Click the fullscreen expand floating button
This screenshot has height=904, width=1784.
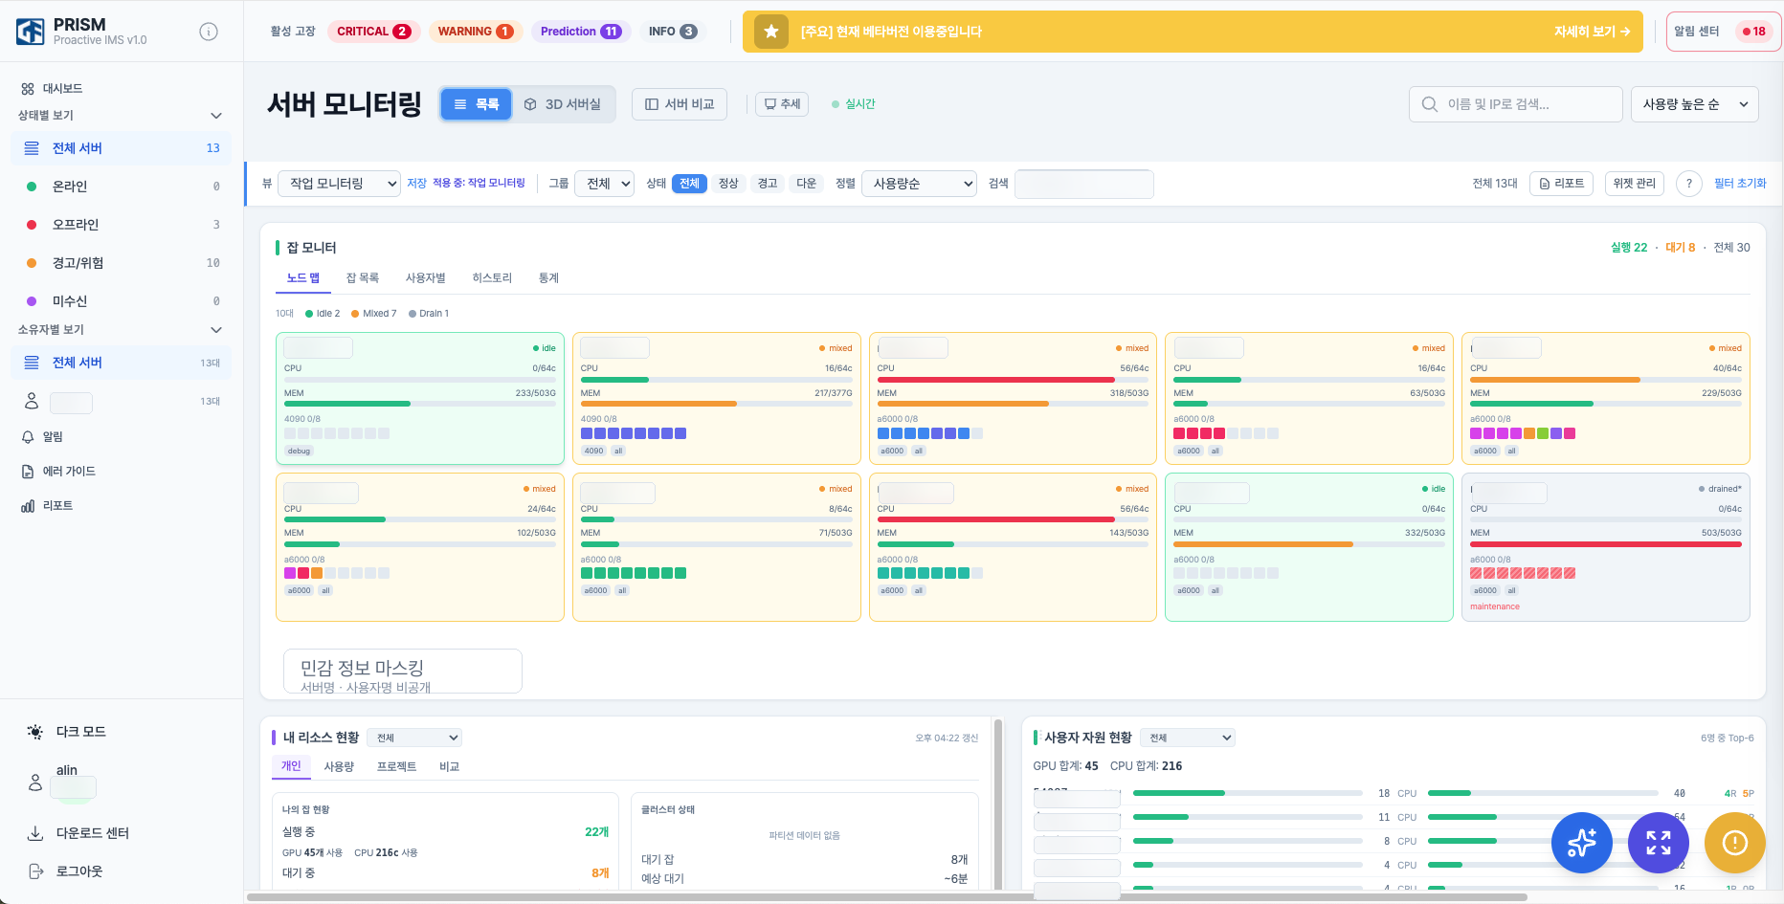(1658, 843)
